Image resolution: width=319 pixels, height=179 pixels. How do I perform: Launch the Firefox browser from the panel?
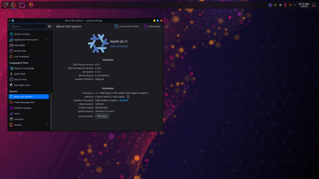(31, 4)
